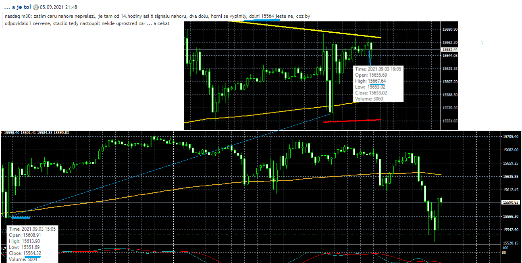522x263 pixels.
Task: Click the 15662.20 price label in upper chart
Action: [449, 42]
